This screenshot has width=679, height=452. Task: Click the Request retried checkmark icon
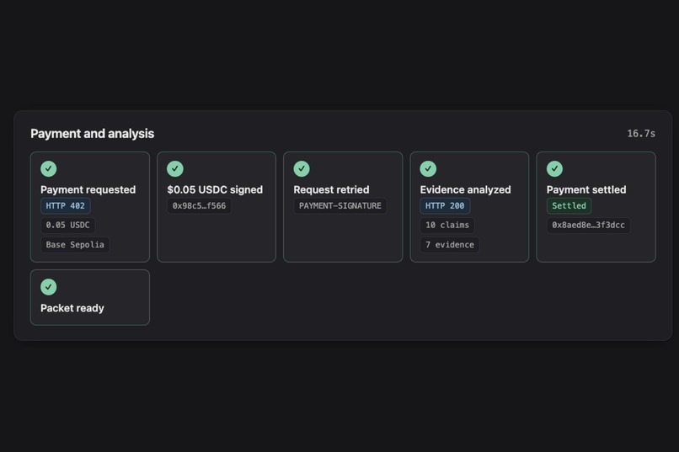coord(302,168)
